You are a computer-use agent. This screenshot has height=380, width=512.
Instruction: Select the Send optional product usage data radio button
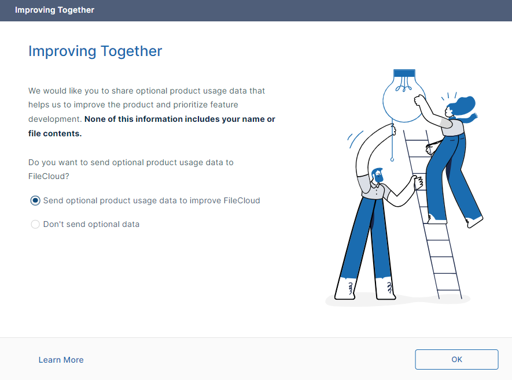click(x=35, y=200)
